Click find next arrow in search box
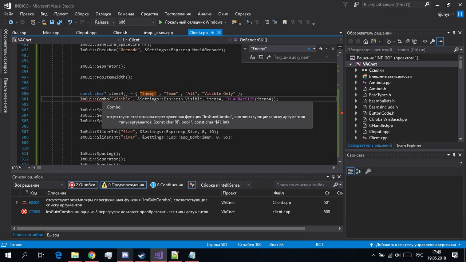 tap(321, 49)
